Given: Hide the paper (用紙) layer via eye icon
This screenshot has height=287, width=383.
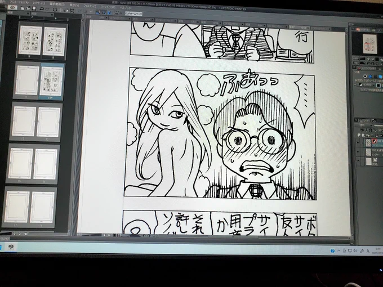Looking at the screenshot, I should 358,161.
